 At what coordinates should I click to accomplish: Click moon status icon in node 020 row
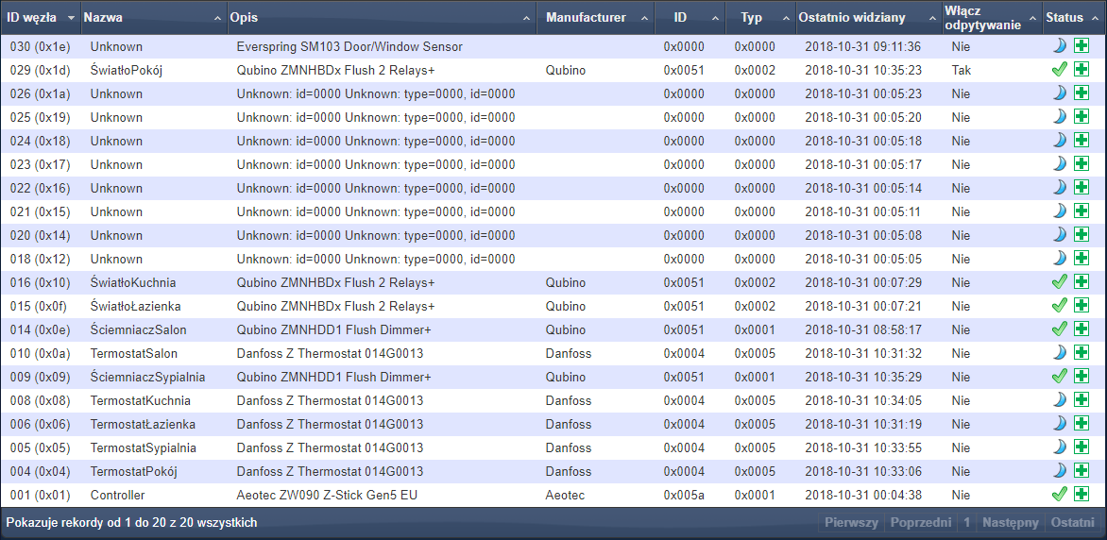(1059, 235)
